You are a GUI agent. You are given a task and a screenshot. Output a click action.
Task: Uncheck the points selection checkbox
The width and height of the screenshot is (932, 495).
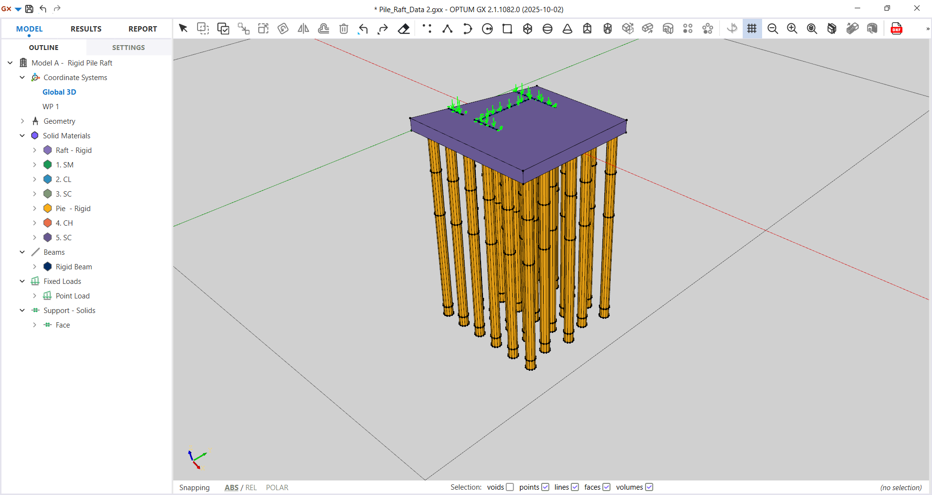coord(545,487)
